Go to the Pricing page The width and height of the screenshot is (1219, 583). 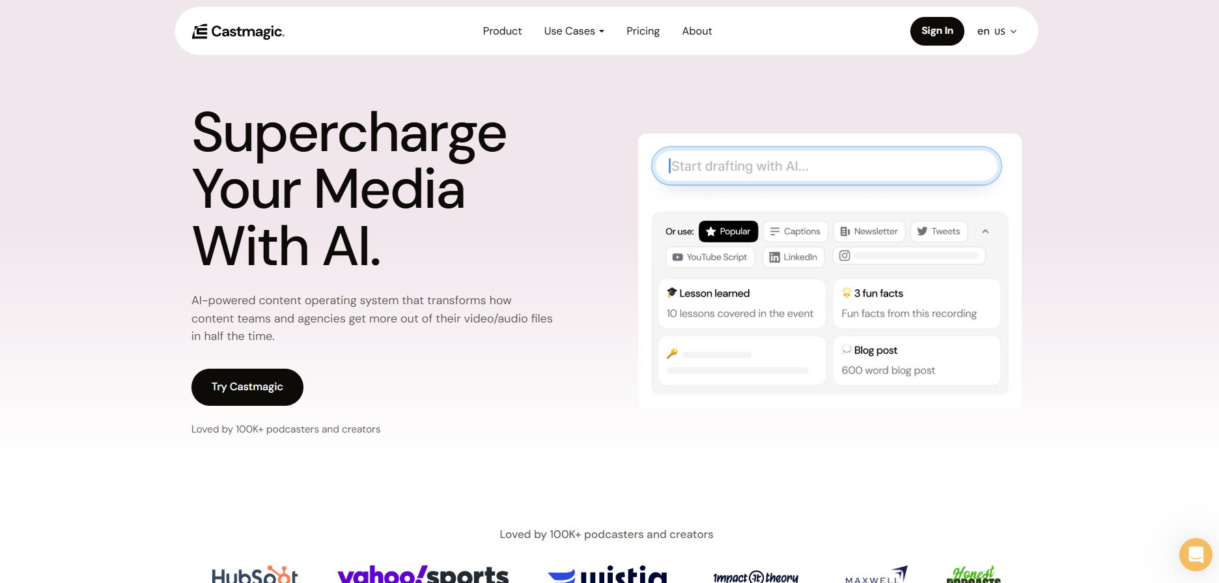click(x=643, y=31)
